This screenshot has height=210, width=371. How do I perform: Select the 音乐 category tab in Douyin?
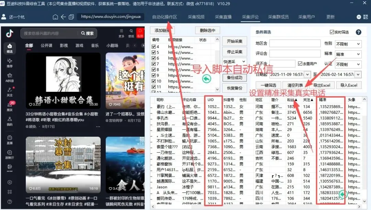click(x=95, y=45)
